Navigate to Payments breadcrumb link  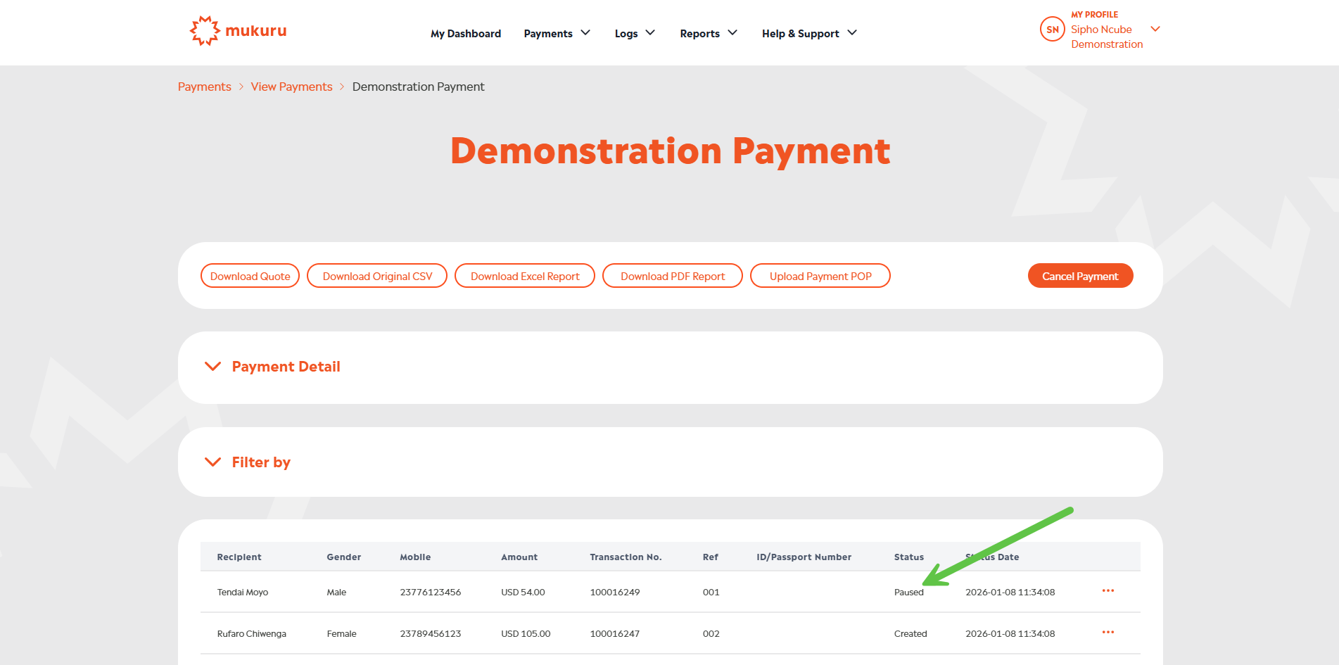click(x=204, y=87)
